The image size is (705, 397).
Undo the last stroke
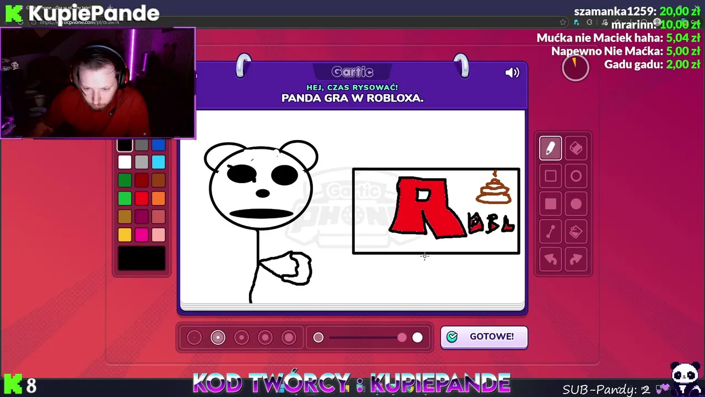(x=550, y=260)
